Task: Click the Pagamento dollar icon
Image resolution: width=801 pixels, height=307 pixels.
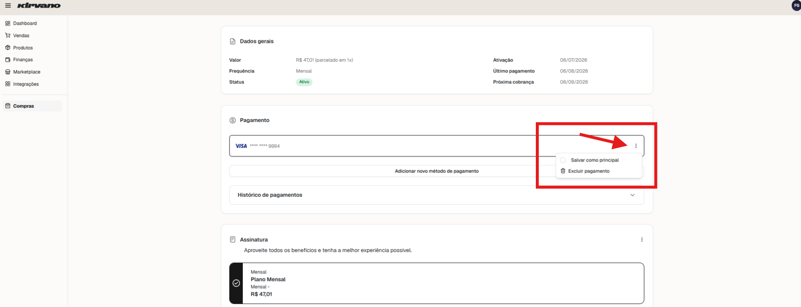Action: pyautogui.click(x=232, y=120)
